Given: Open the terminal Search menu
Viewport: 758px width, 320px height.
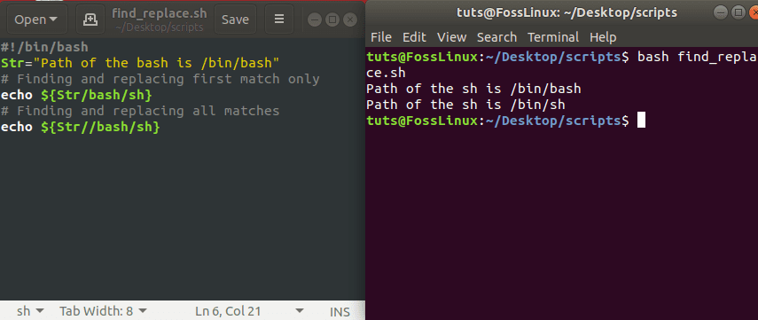Looking at the screenshot, I should (496, 37).
